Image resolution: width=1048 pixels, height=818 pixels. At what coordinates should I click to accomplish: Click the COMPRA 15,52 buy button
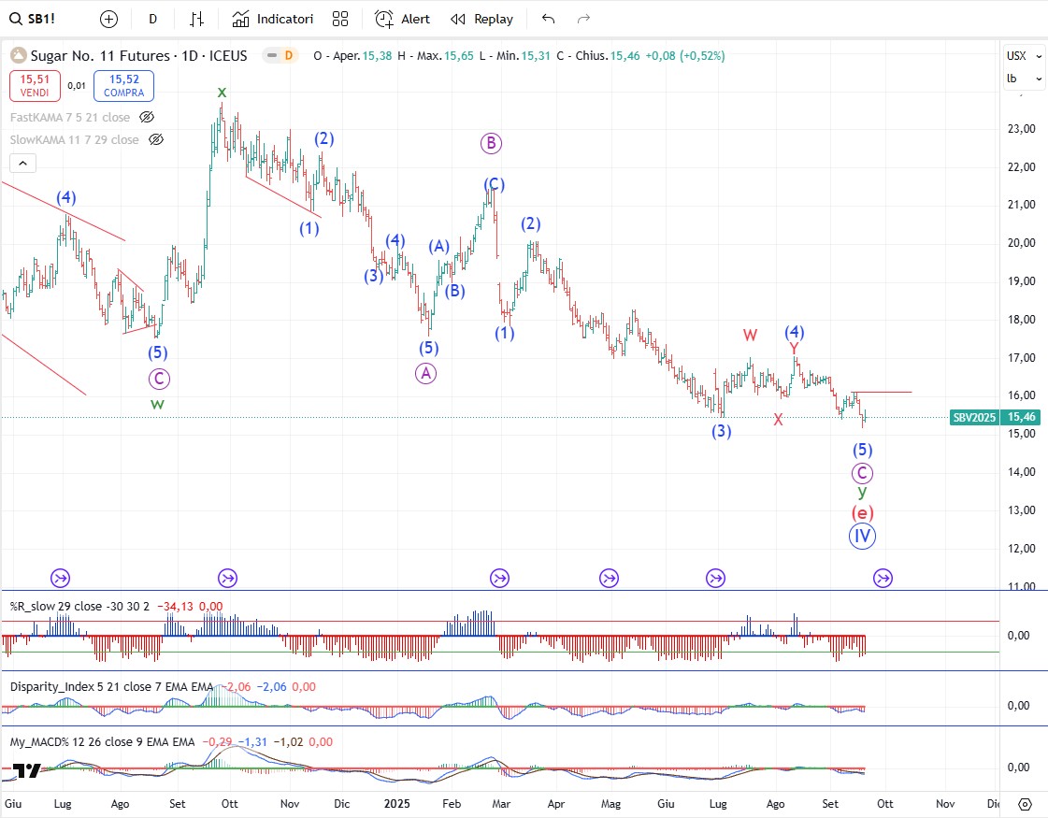(x=124, y=86)
